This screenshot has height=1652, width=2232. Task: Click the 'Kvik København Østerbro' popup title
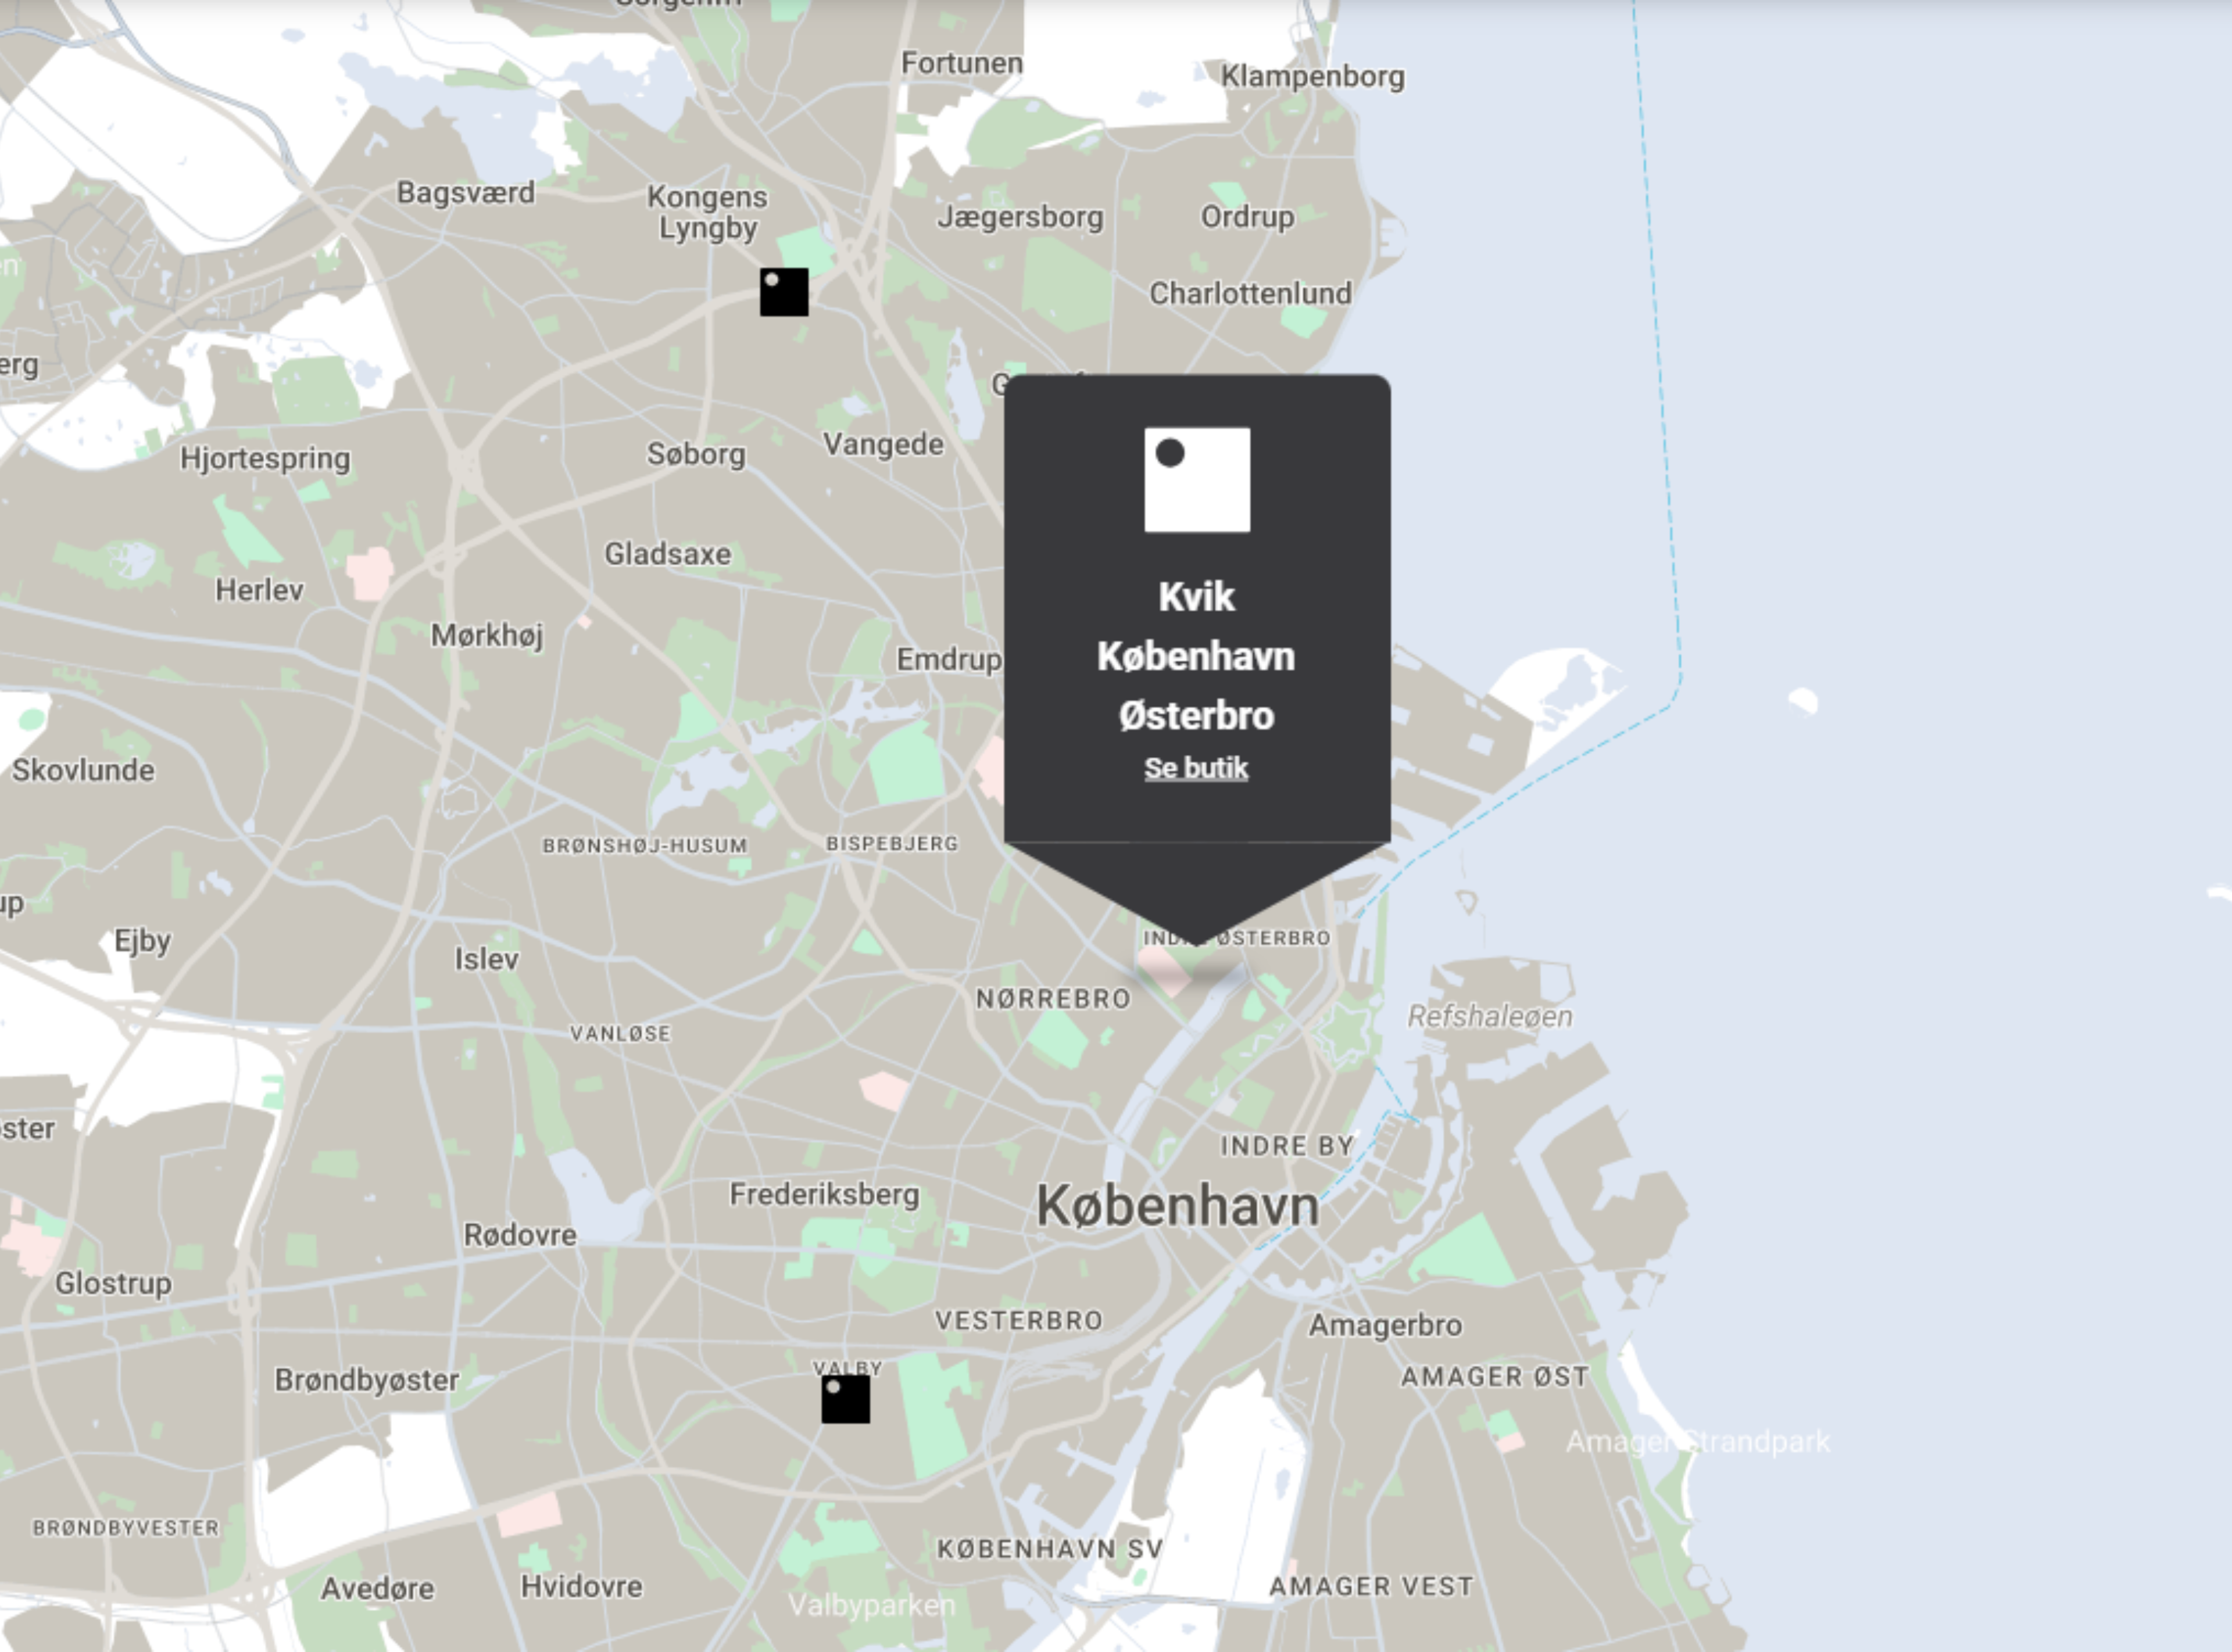(x=1196, y=656)
